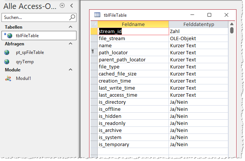This screenshot has height=161, width=245.
Task: Select the Feldname column header
Action: point(133,24)
